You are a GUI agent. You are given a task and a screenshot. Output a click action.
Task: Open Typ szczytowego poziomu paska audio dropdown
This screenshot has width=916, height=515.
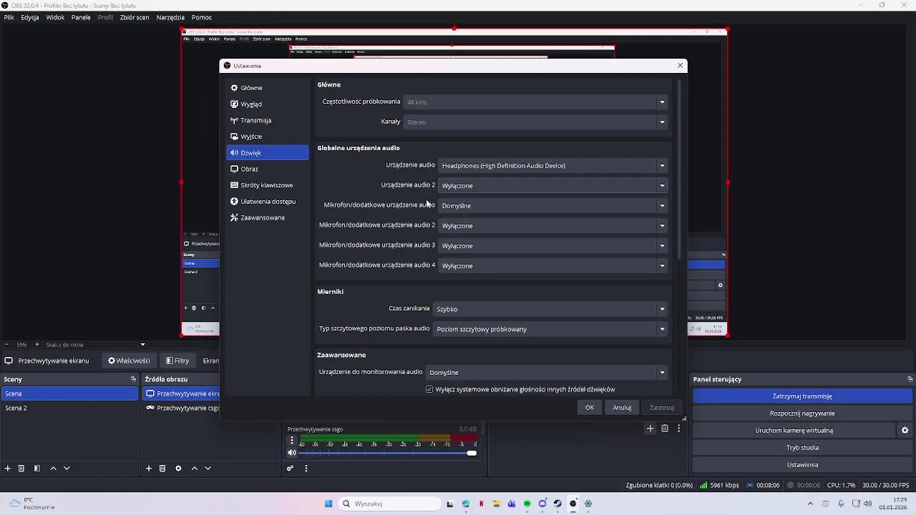tap(550, 329)
